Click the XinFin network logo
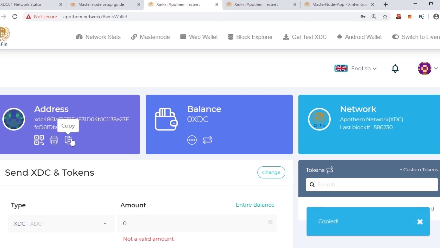Screen dimensions: 440x248 click(319, 119)
